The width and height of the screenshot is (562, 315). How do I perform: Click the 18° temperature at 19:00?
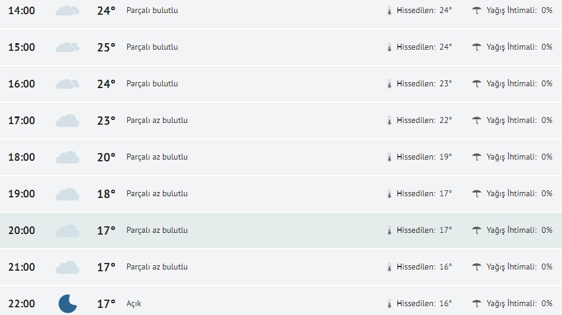106,194
